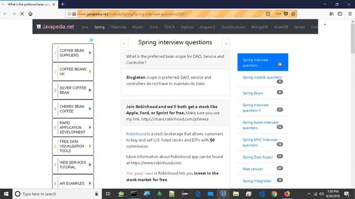Screen dimensions: 355x199
Task: Open the Servlet menu item
Action: (x=300, y=27)
